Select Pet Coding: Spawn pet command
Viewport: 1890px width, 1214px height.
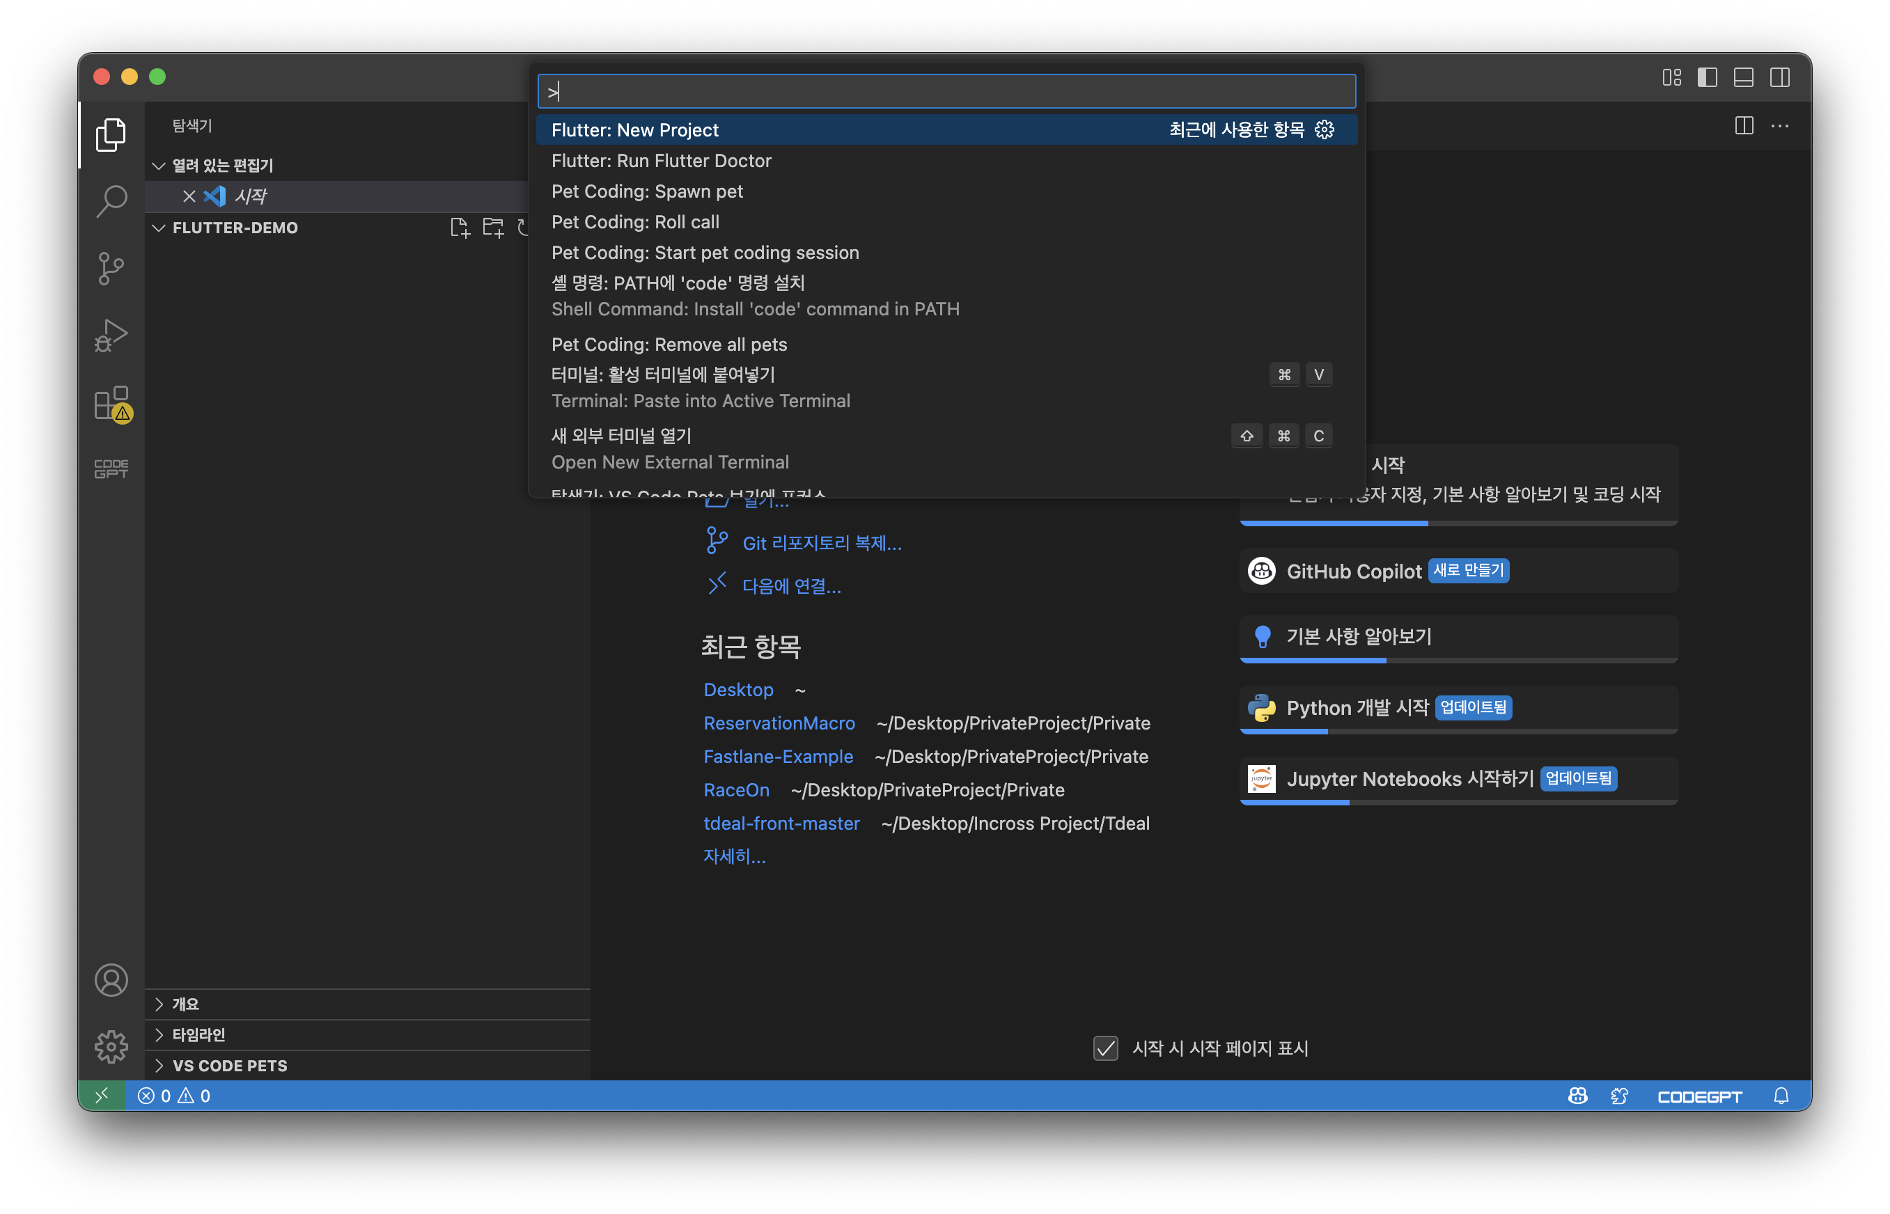click(646, 191)
